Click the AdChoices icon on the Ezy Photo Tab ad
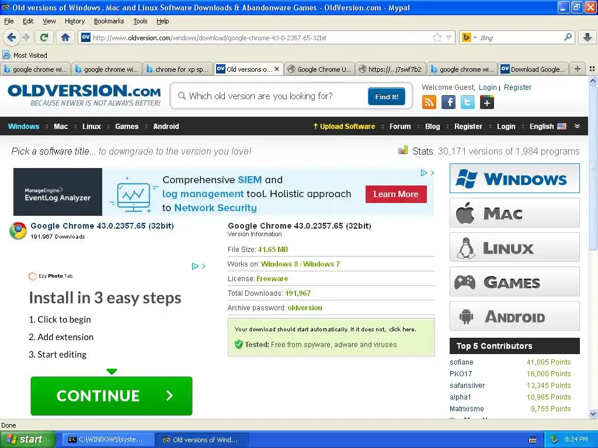598x448 pixels. [195, 266]
